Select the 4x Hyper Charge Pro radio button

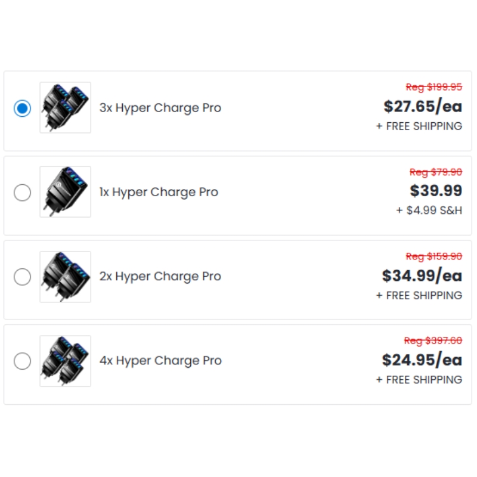point(22,361)
